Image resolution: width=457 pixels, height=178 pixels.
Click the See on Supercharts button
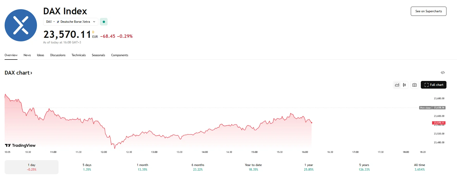pyautogui.click(x=429, y=11)
